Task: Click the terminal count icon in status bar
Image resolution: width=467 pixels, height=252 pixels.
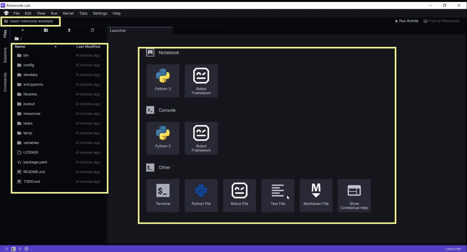Action: 13,249
